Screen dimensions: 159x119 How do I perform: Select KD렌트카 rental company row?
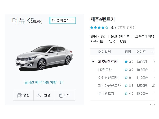122,70
